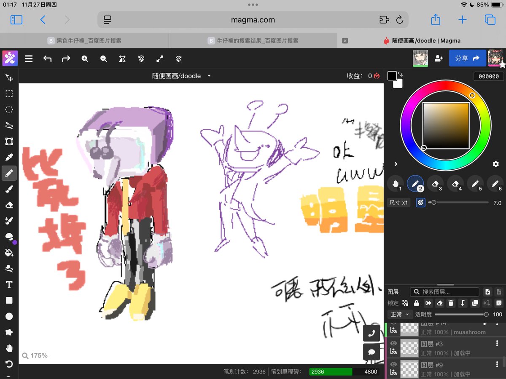This screenshot has width=506, height=379.
Task: Duplicate the layer with the copy icon
Action: [x=475, y=303]
